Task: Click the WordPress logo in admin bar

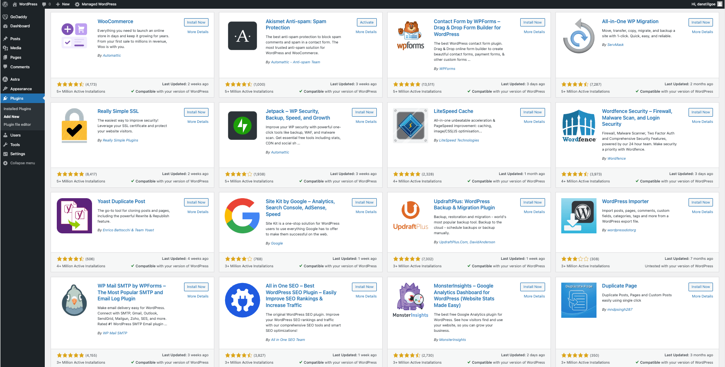Action: point(5,4)
